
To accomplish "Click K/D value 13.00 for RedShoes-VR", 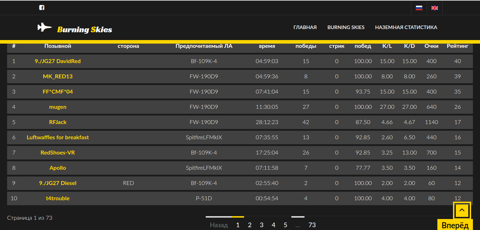I will tap(409, 152).
